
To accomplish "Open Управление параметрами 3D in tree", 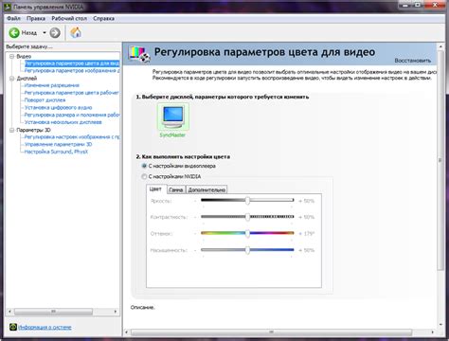I will pyautogui.click(x=58, y=144).
